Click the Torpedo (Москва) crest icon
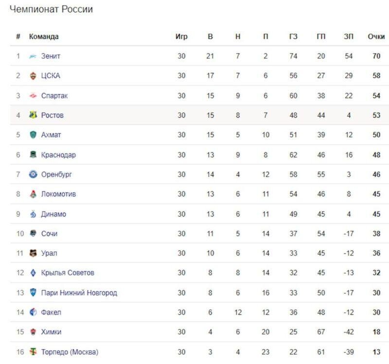This screenshot has width=389, height=364. (33, 351)
